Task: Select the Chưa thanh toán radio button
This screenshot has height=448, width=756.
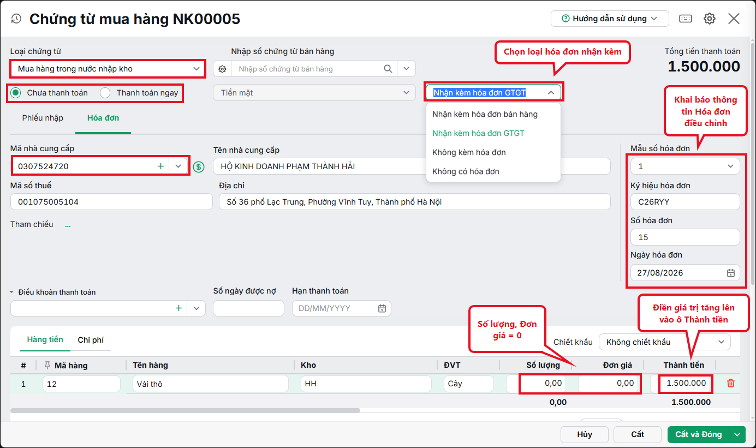Action: [16, 93]
